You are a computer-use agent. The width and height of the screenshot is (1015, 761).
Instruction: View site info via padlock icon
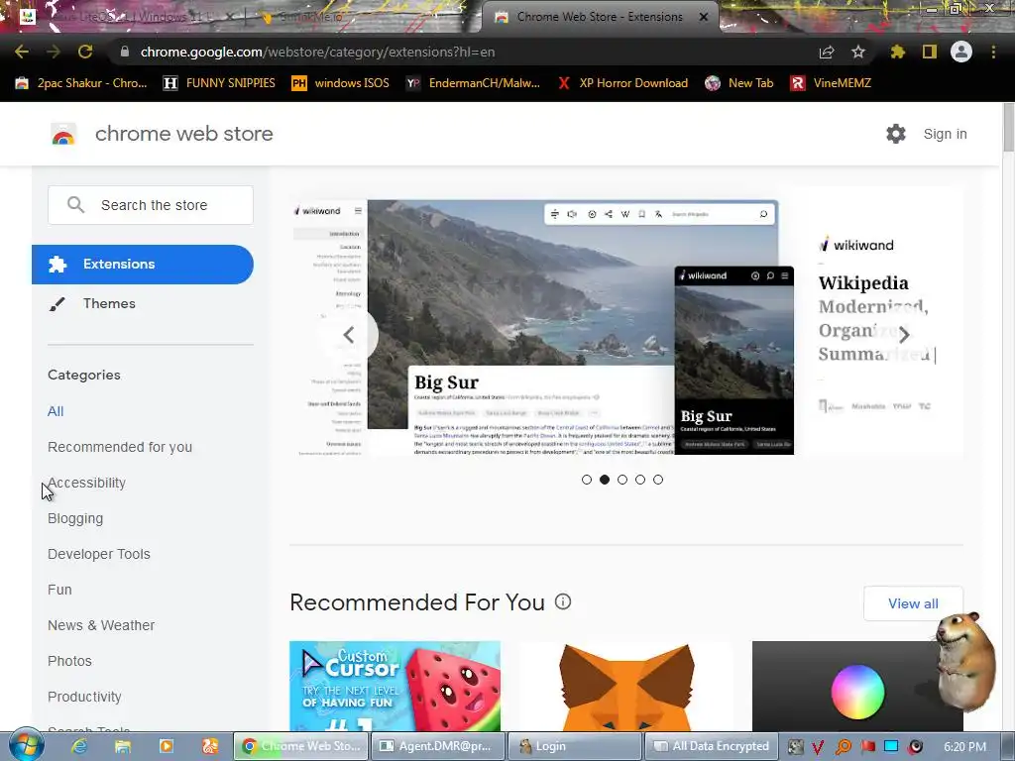click(124, 52)
